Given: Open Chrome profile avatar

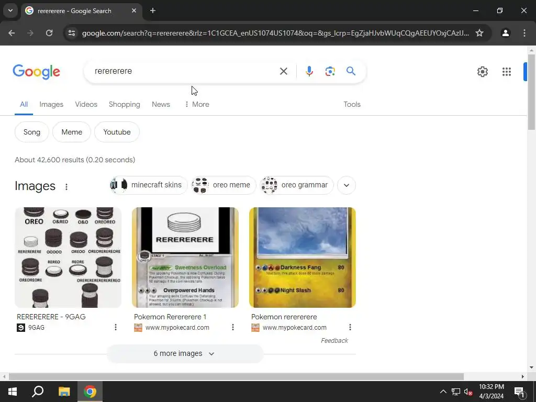Looking at the screenshot, I should [506, 33].
